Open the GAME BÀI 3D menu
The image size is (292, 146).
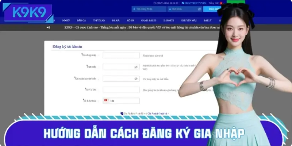click(x=149, y=20)
